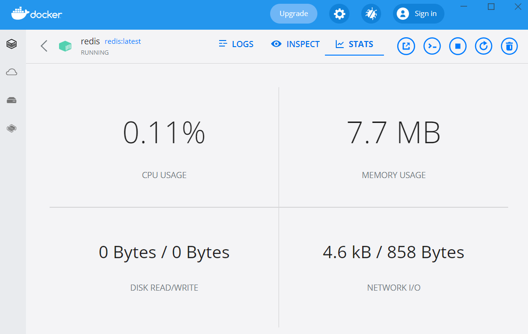528x334 pixels.
Task: Click the 0.11% CPU usage value
Action: point(164,133)
